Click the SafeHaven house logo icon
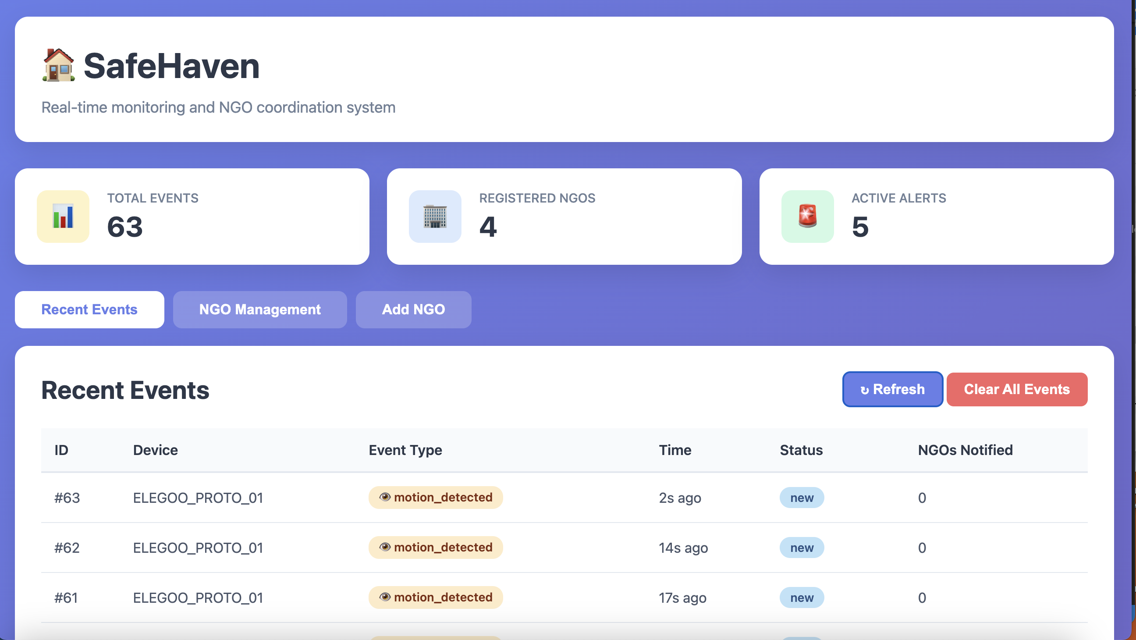The image size is (1136, 640). [58, 65]
